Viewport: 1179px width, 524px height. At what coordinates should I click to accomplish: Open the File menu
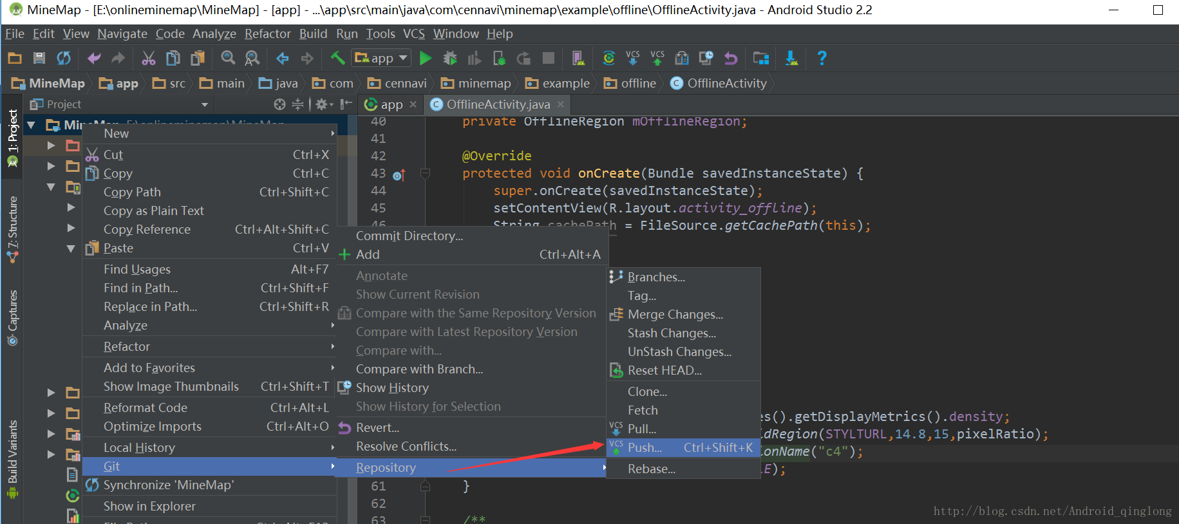point(14,33)
